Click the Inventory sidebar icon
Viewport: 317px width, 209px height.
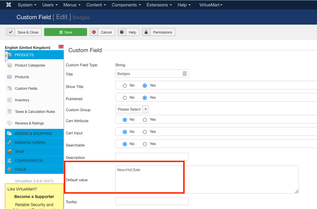pos(10,100)
